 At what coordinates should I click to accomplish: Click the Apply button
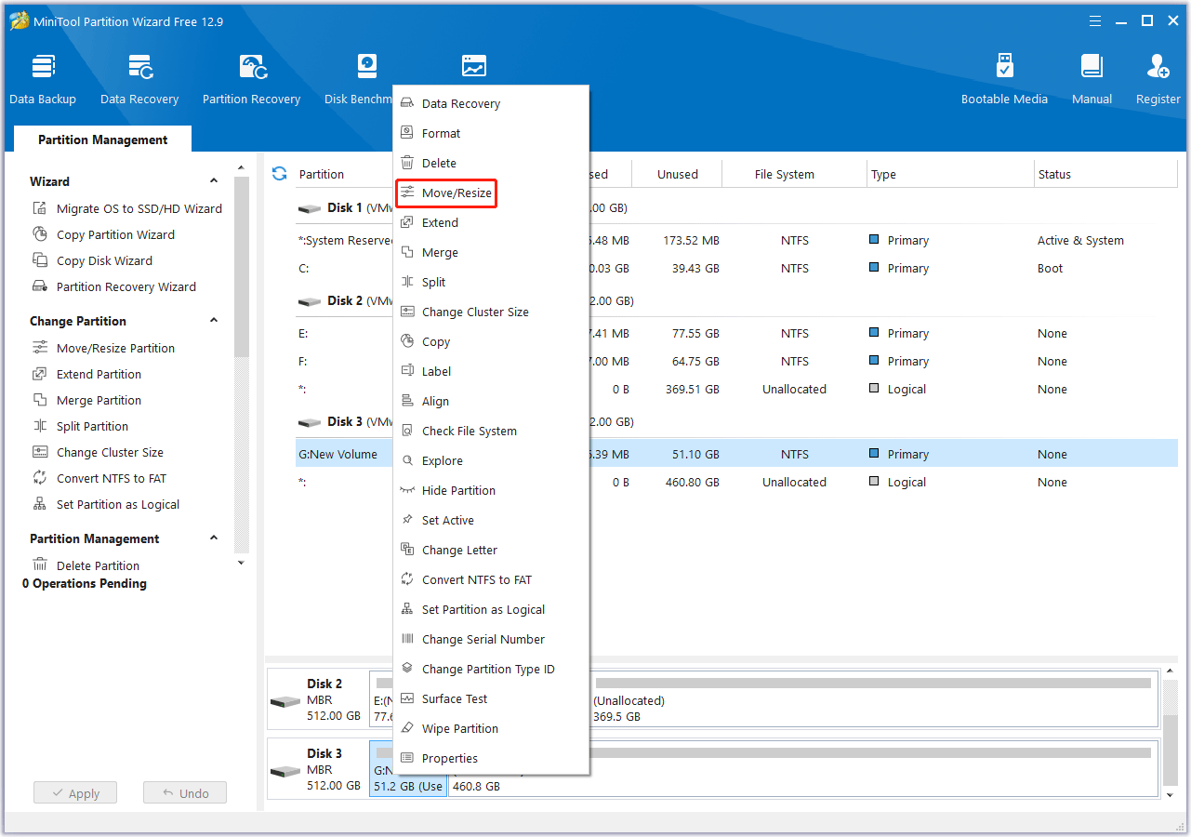click(75, 793)
